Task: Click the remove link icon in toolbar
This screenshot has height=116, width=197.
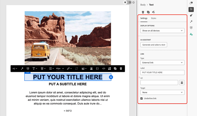Action: click(x=76, y=69)
